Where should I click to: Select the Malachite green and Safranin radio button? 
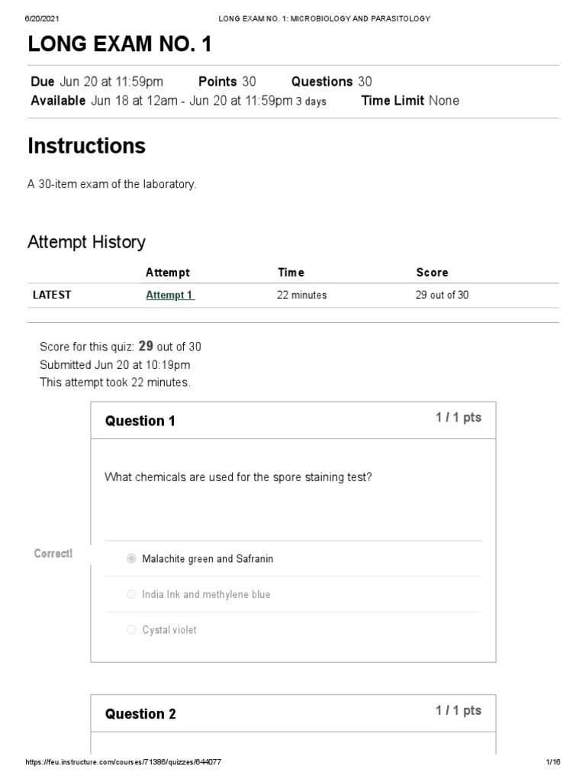tap(131, 559)
